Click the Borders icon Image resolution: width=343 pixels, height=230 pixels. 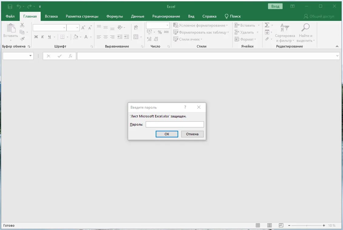click(x=62, y=37)
